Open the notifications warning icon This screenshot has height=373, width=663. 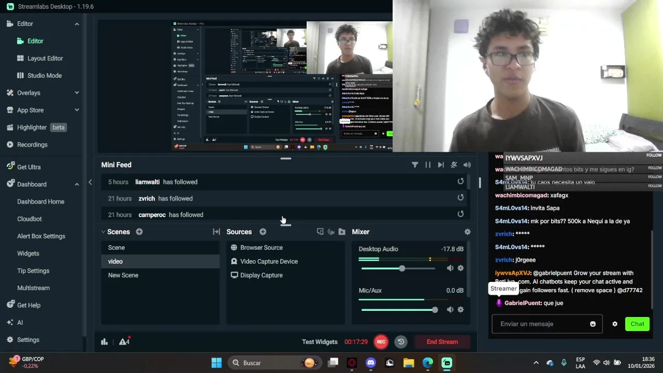pyautogui.click(x=124, y=341)
